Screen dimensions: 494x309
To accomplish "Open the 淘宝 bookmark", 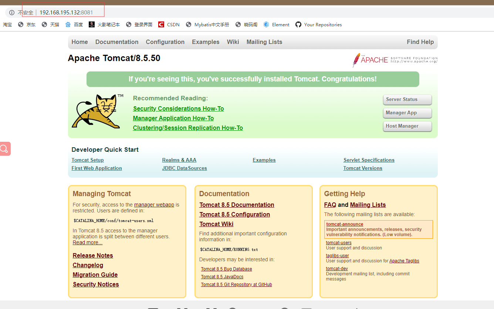I will coord(7,25).
